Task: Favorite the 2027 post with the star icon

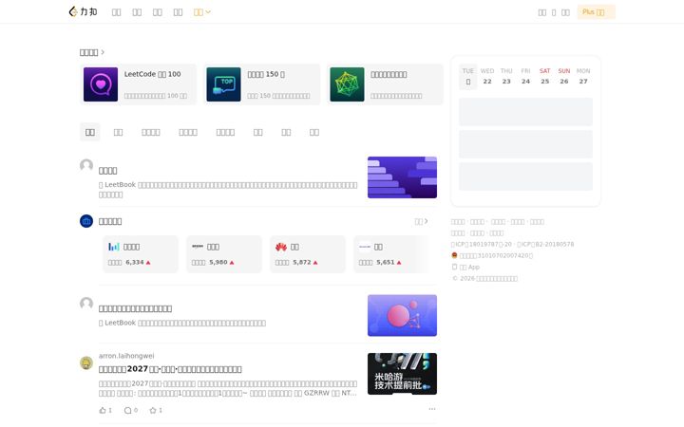Action: (153, 410)
